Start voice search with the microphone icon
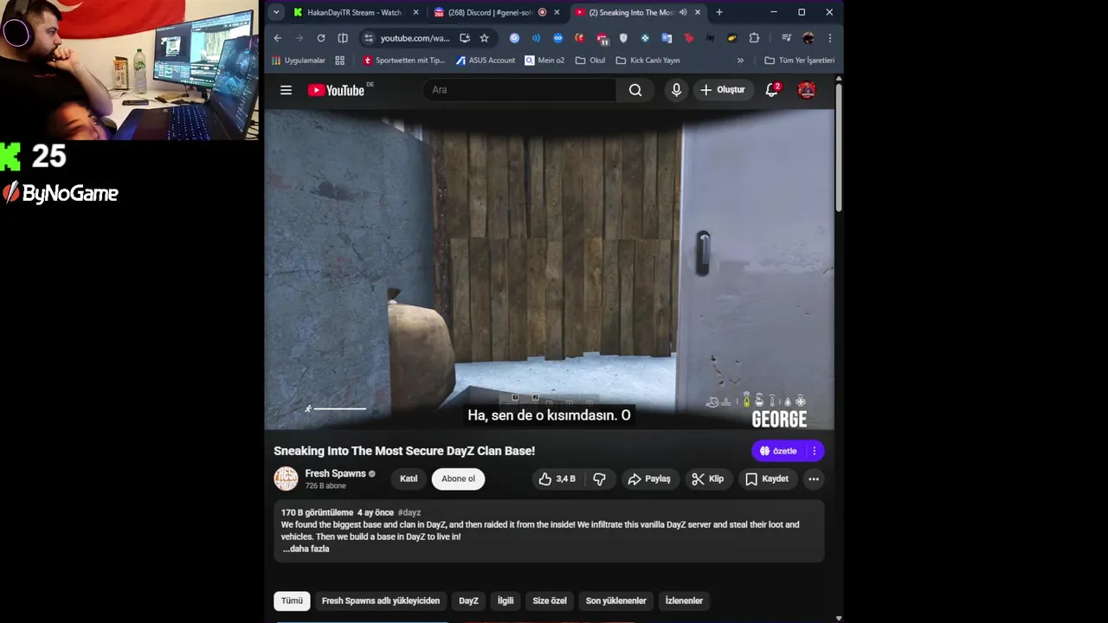 (x=676, y=90)
